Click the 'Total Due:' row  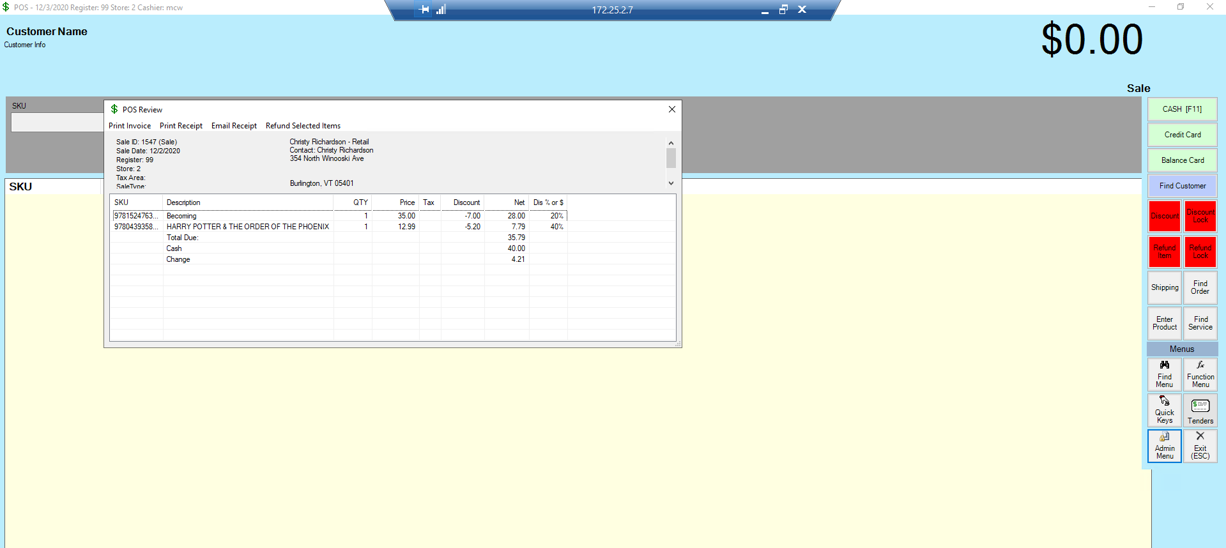click(339, 238)
